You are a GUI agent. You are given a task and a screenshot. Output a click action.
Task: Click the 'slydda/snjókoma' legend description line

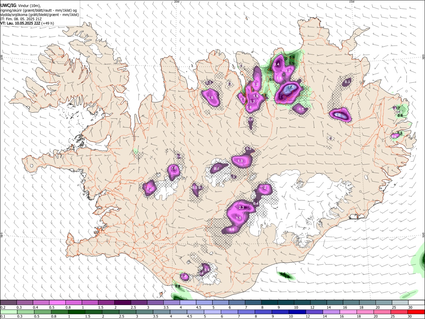(39, 15)
